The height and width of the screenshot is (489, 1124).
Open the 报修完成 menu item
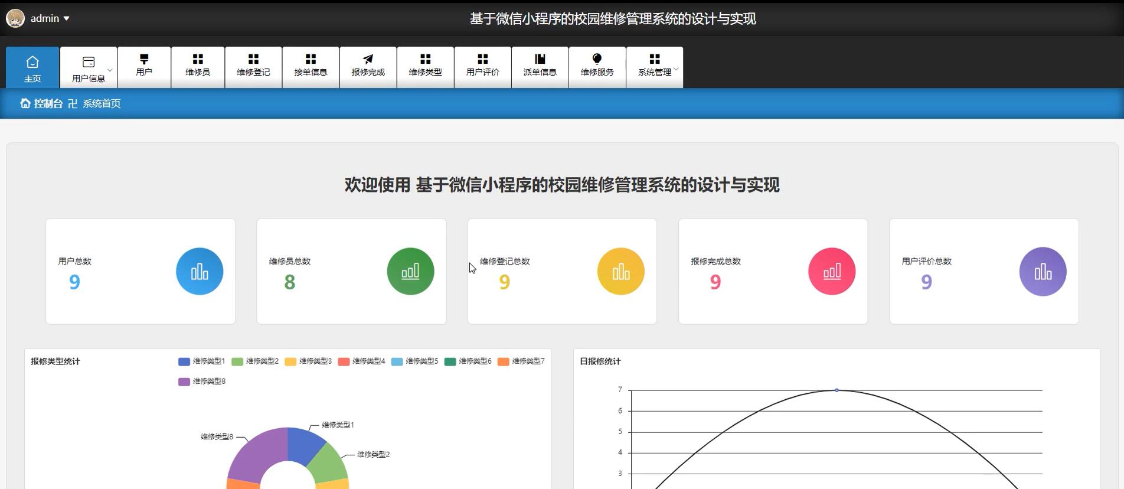(x=368, y=67)
